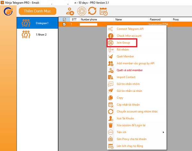Viewport: 192px width, 151px height.
Task: Open the Tiện ích submenu
Action: (x=137, y=132)
